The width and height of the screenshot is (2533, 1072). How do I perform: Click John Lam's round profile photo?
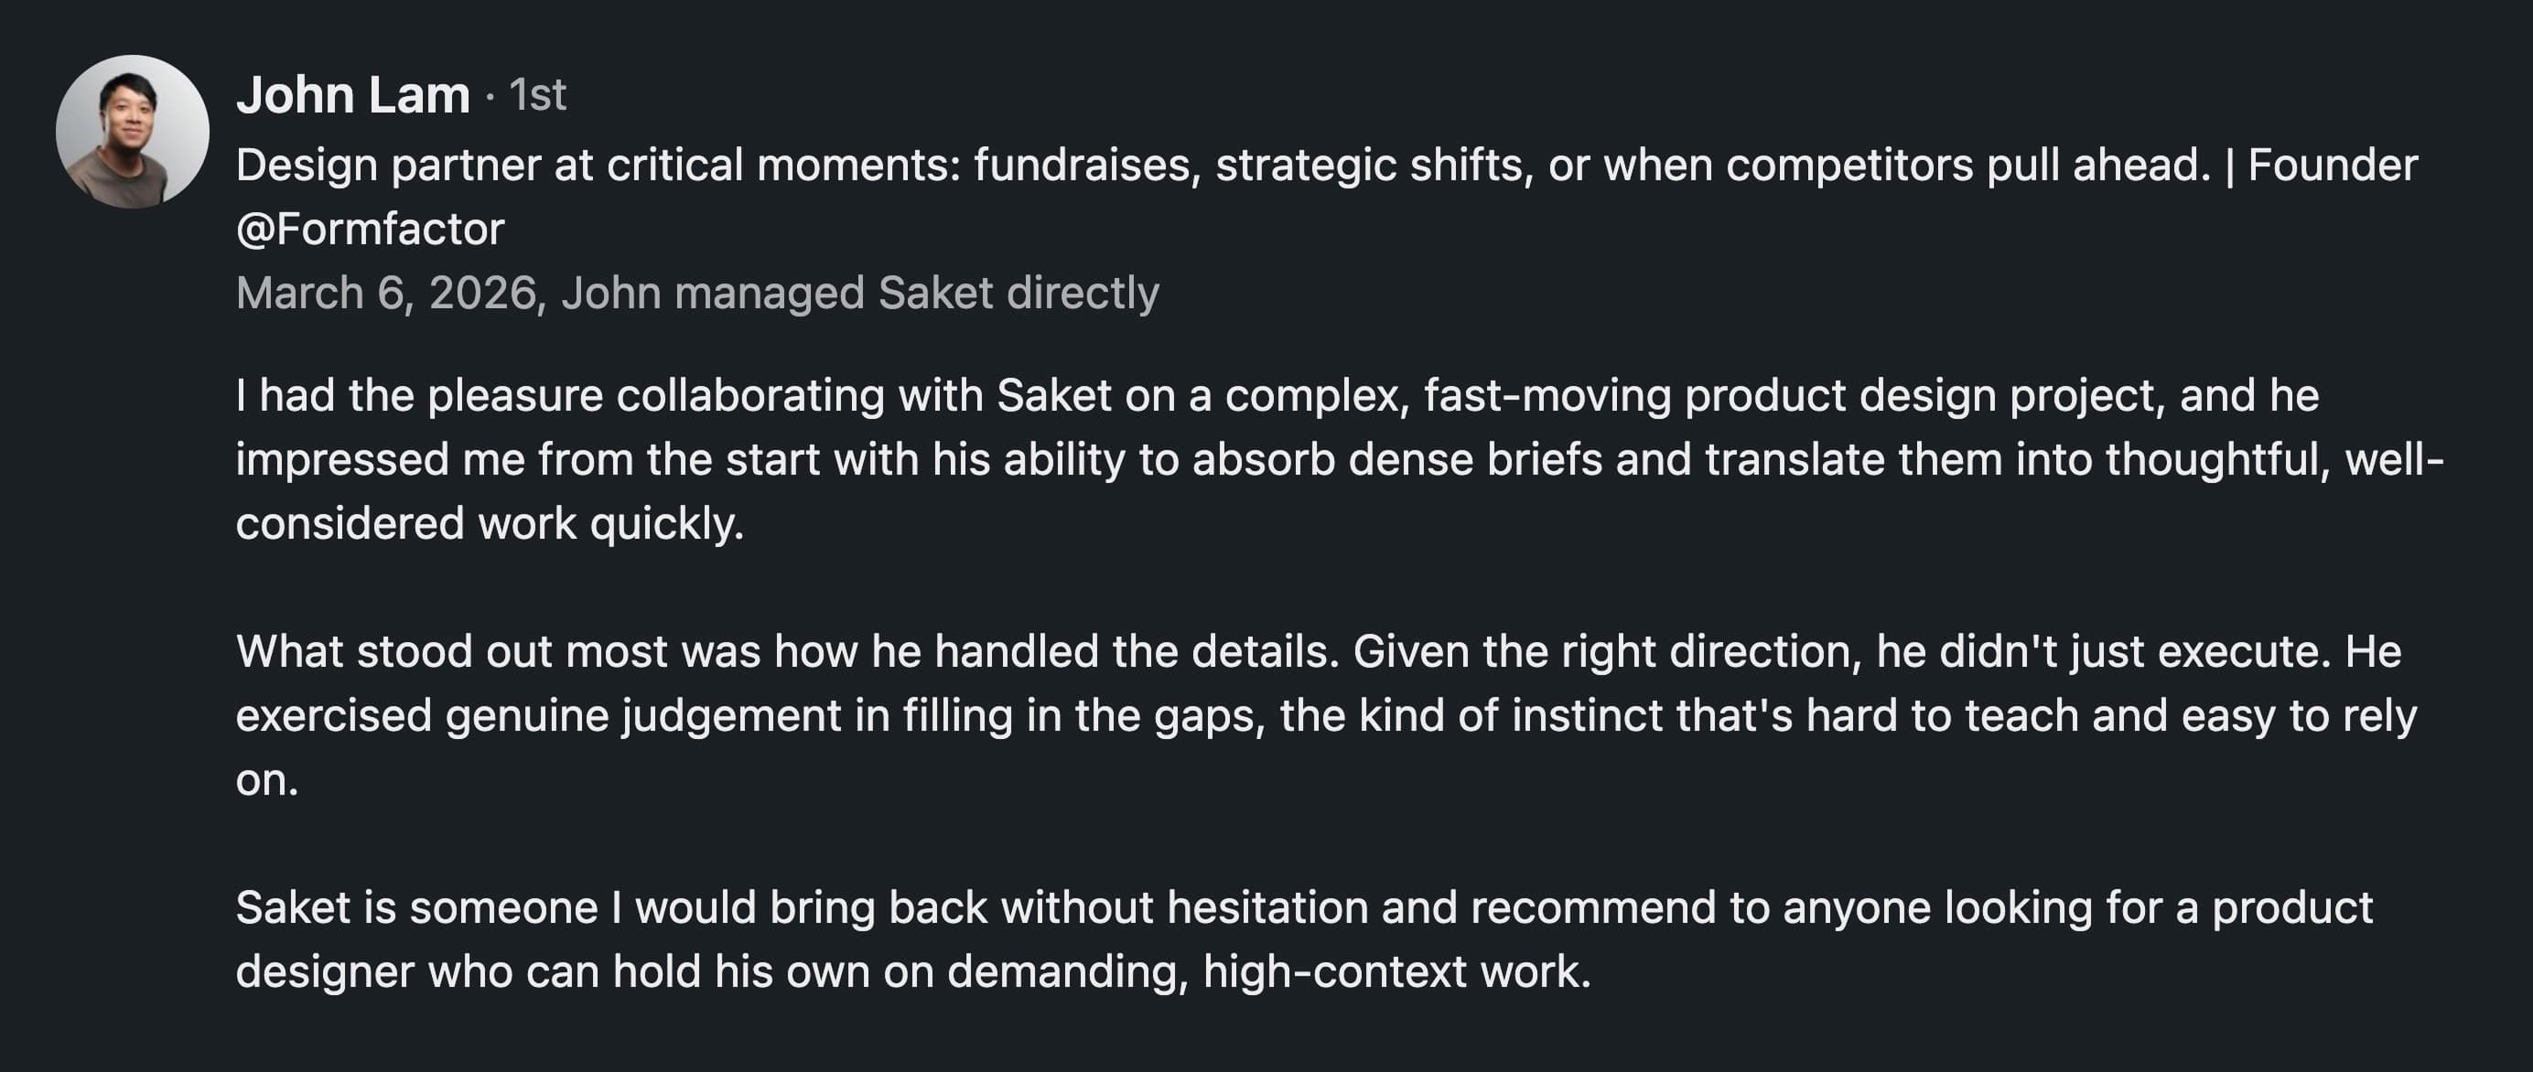(132, 131)
